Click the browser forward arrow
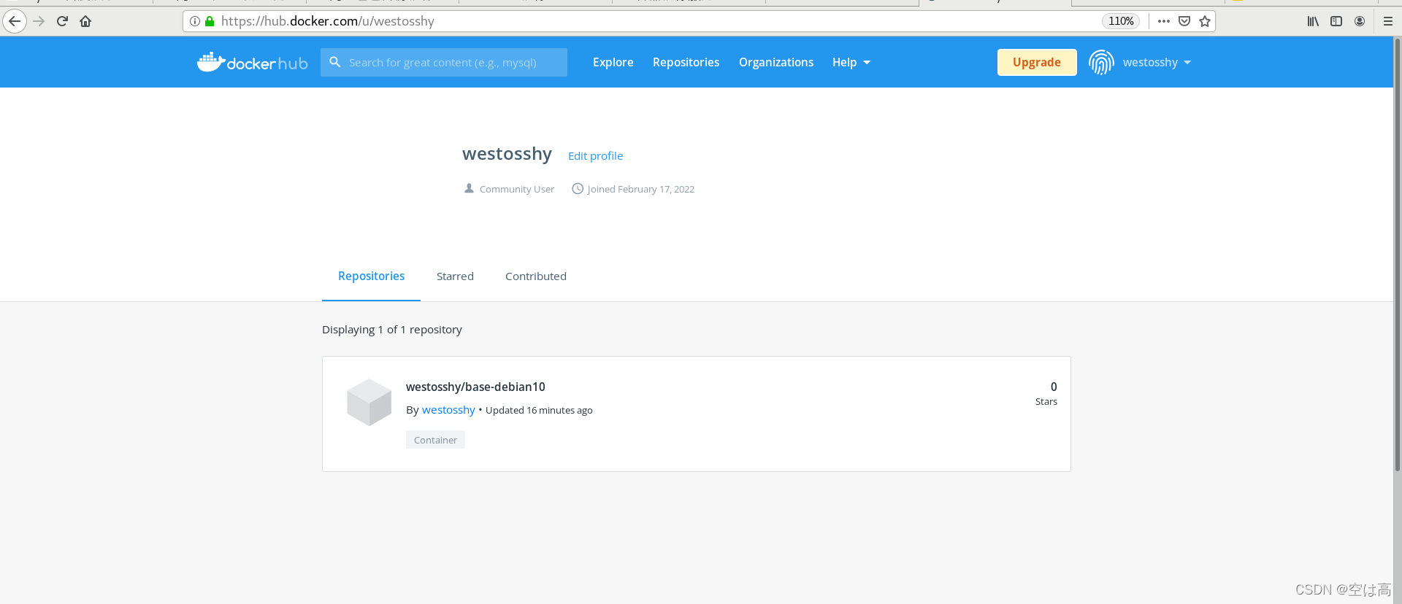The image size is (1402, 604). pos(39,21)
